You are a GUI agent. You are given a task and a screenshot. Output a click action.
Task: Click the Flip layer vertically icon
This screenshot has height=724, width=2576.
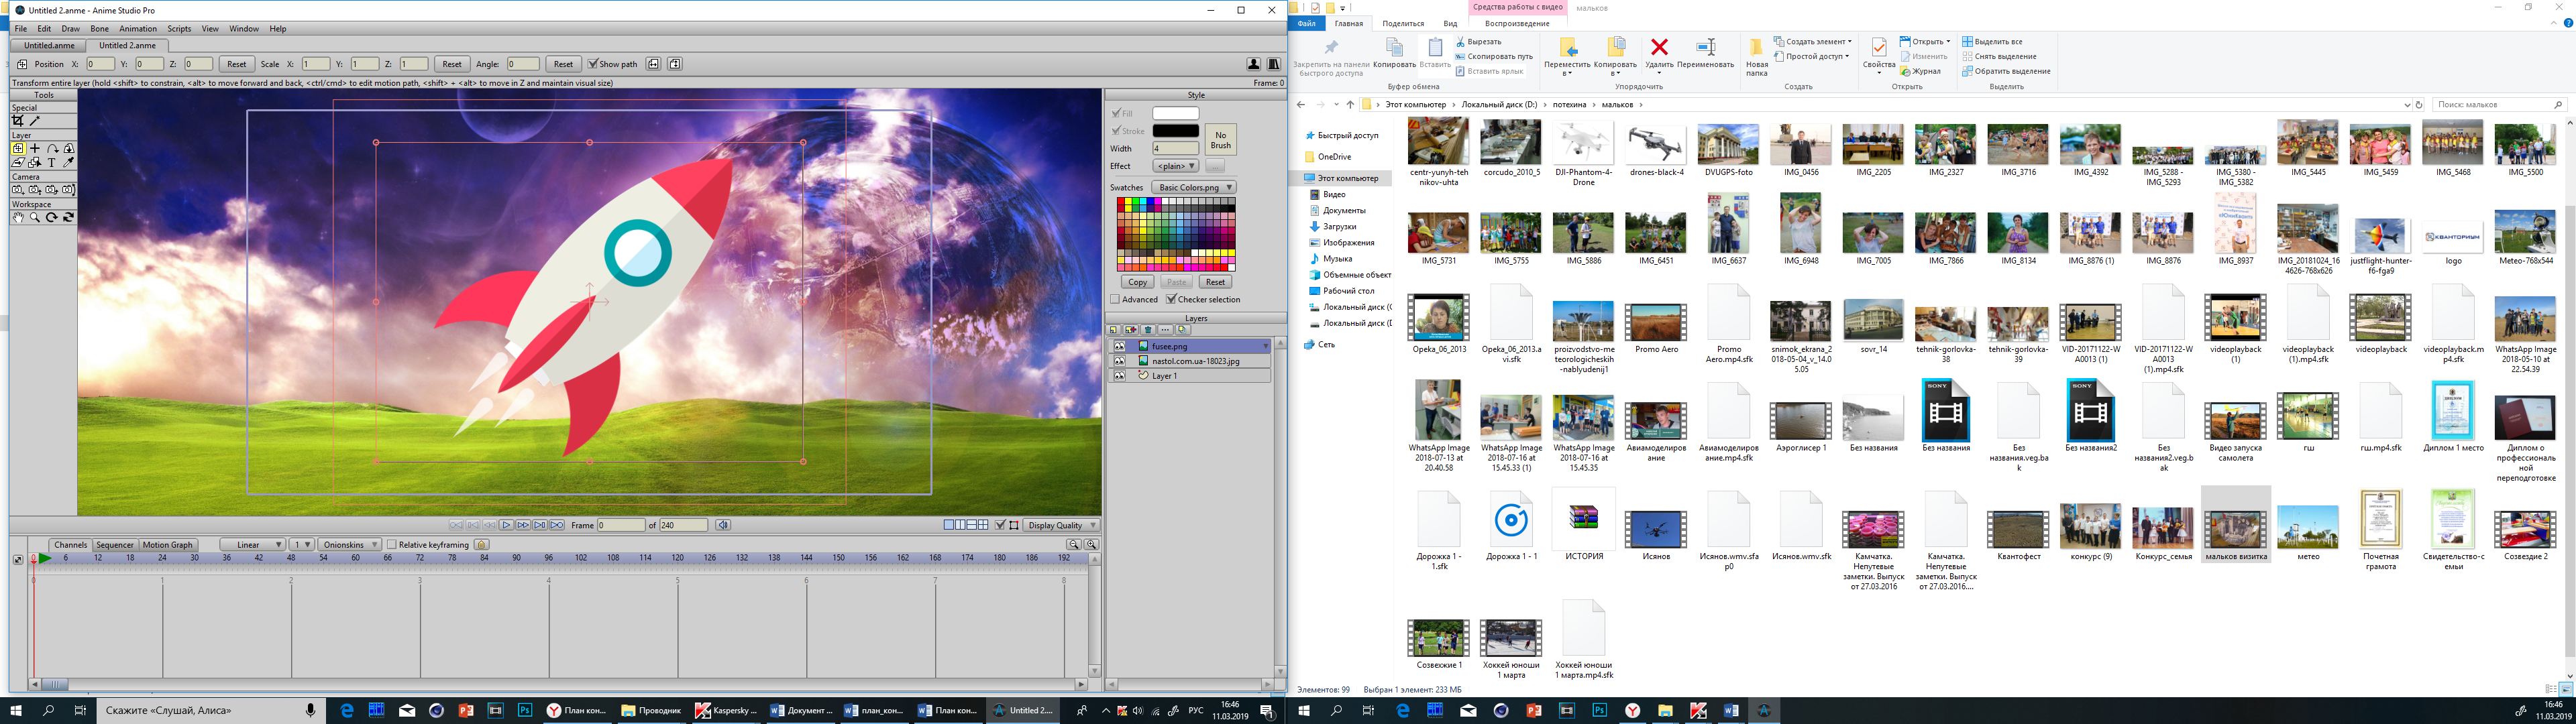point(675,64)
